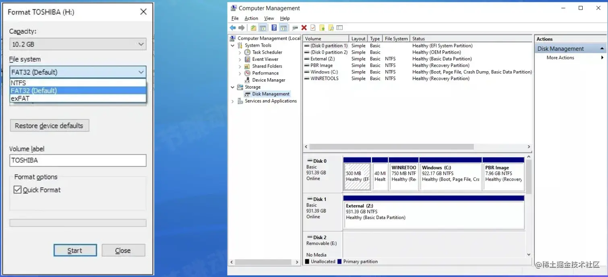Click the disk view vertical scrollbar thumb
Image resolution: width=608 pixels, height=277 pixels.
[529, 176]
